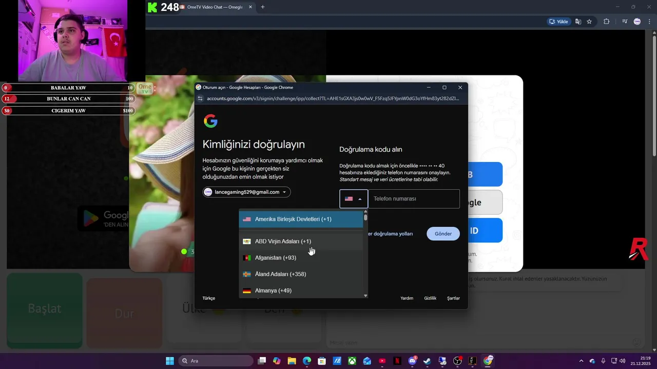Image resolution: width=657 pixels, height=369 pixels.
Task: Open Netflix from the taskbar
Action: pyautogui.click(x=397, y=361)
